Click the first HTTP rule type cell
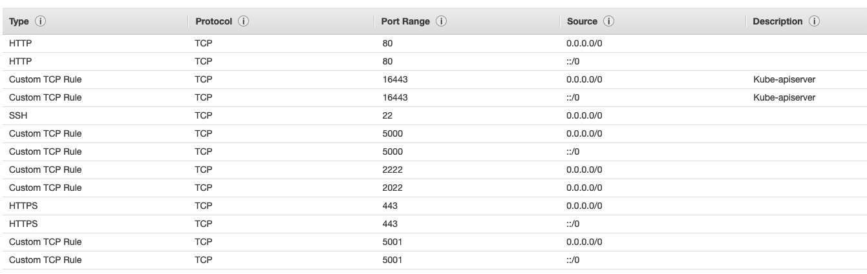This screenshot has width=867, height=274. [19, 43]
